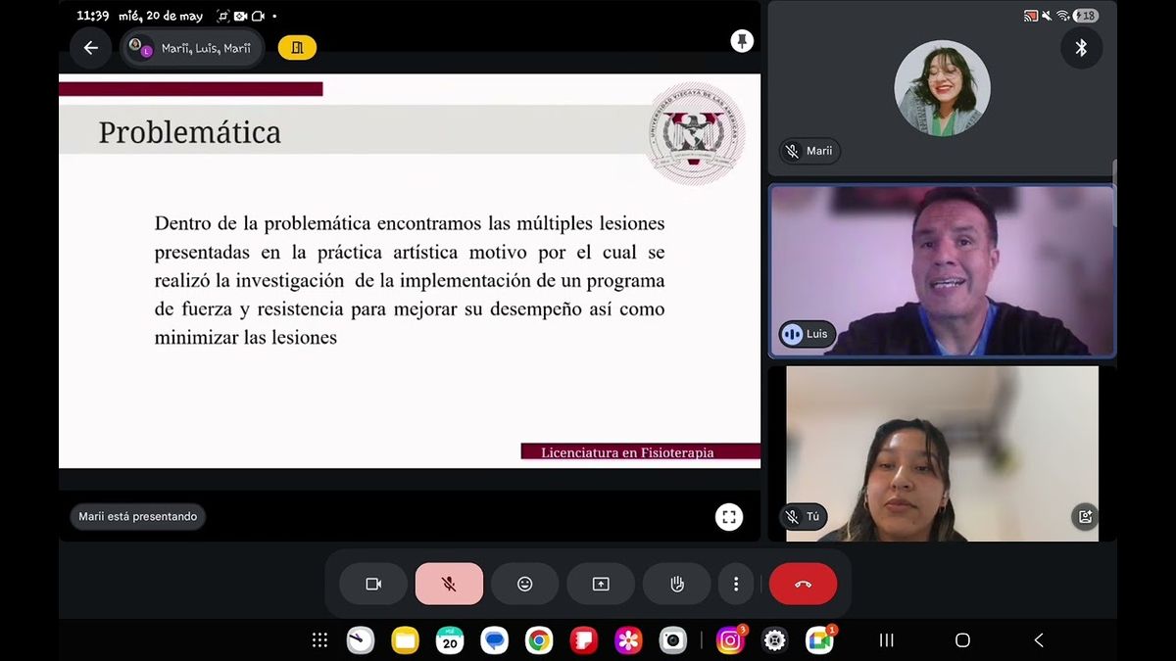Screen dimensions: 1176x661
Task: Open the emoji reactions panel
Action: pos(525,584)
